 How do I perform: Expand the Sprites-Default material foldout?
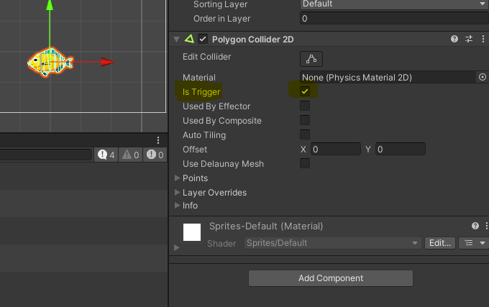coord(176,247)
